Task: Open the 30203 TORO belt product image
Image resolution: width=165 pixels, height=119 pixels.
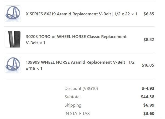Action: [13, 39]
